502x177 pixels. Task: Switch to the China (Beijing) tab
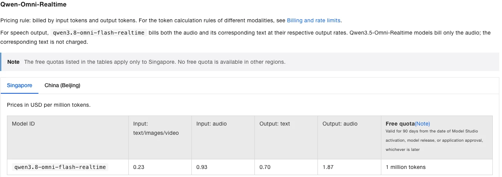pos(62,85)
